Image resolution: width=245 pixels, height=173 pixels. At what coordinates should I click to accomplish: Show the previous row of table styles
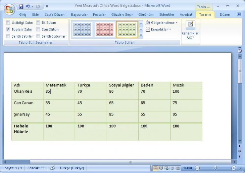[x=141, y=24]
